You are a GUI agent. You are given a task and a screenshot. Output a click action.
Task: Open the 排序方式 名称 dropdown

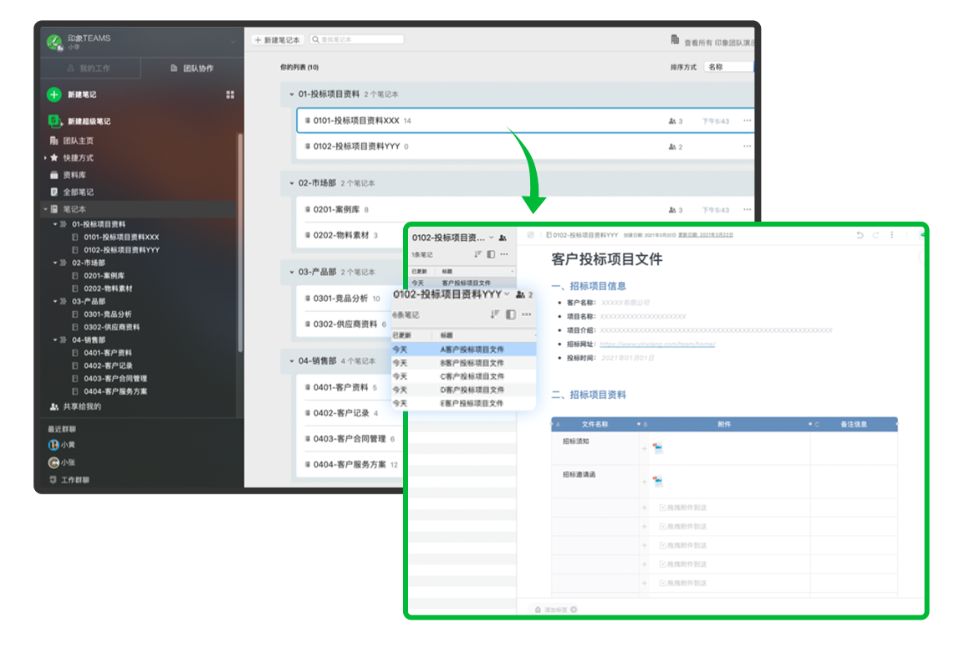point(727,67)
